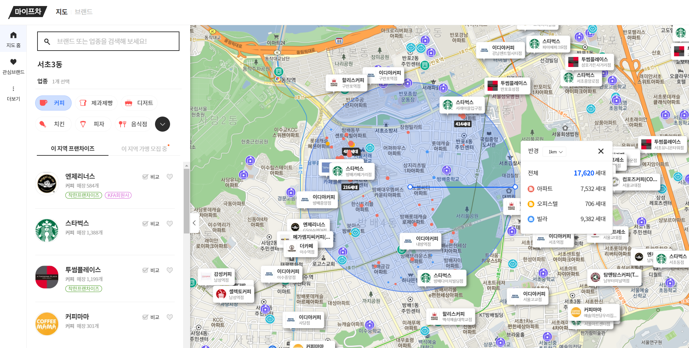689x348 pixels.
Task: Favorite 투썸플레이스 with heart icon
Action: (170, 270)
